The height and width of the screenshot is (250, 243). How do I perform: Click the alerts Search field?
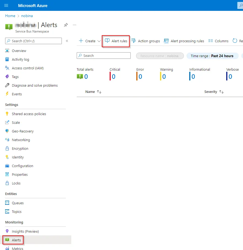(x=104, y=56)
